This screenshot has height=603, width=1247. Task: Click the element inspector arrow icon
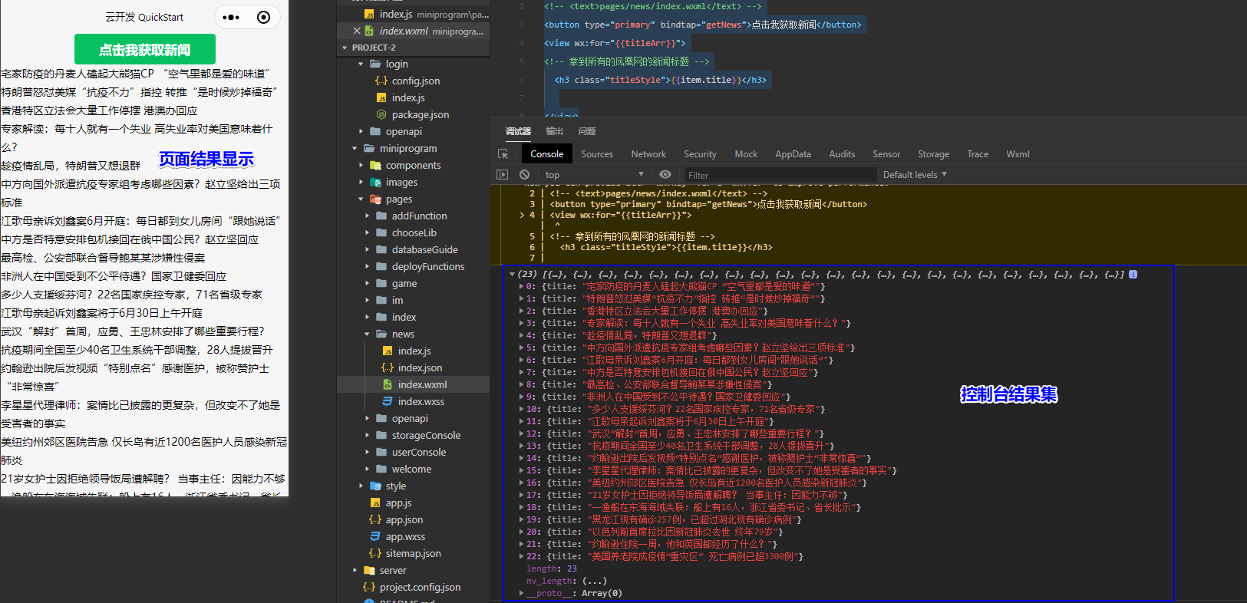[x=503, y=154]
